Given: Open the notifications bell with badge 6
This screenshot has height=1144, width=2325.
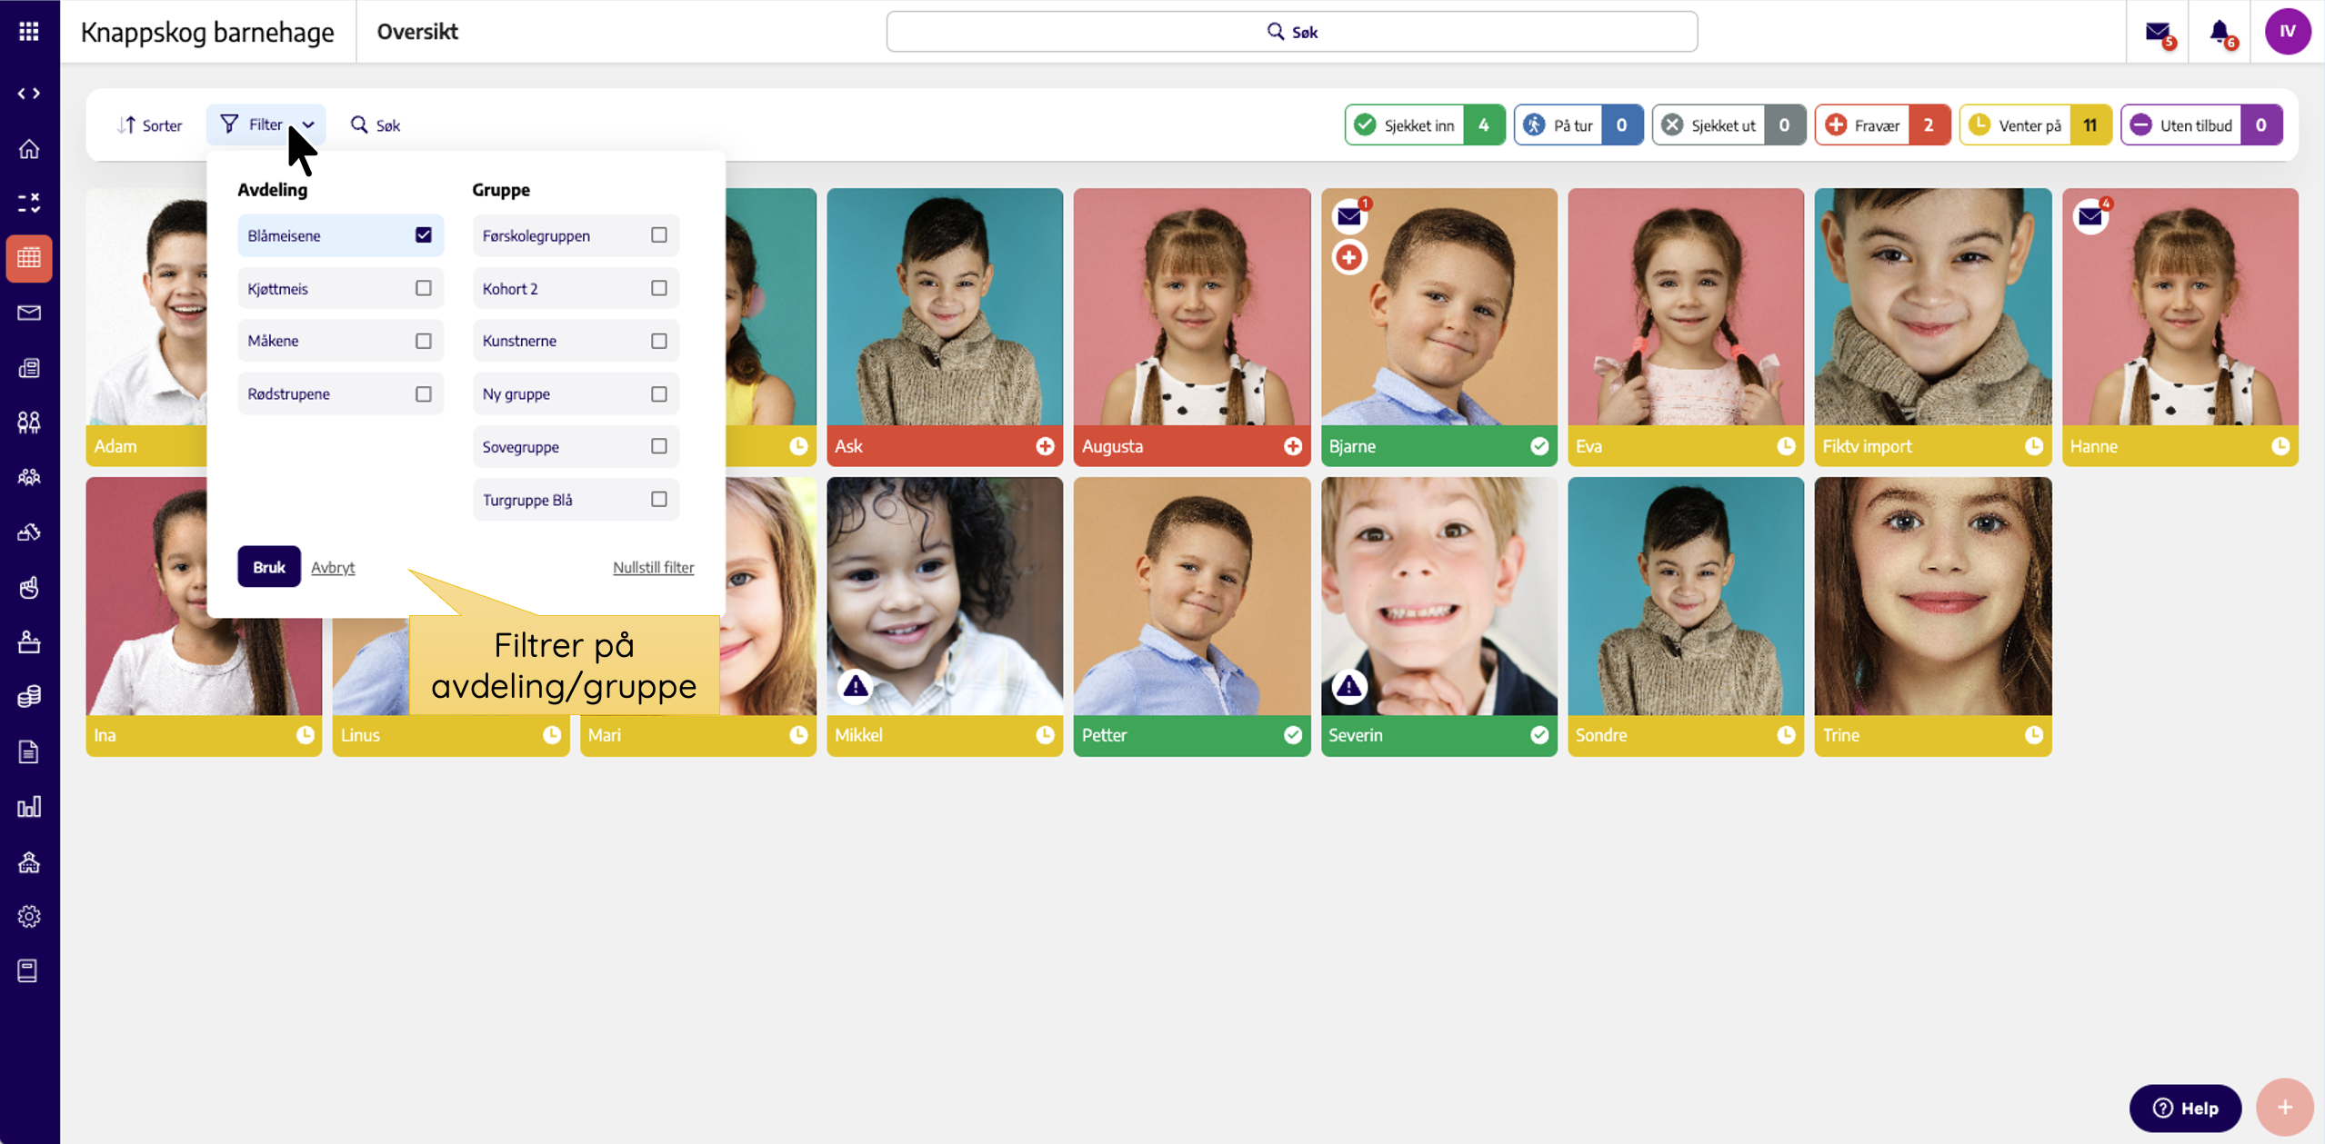Looking at the screenshot, I should pos(2221,33).
